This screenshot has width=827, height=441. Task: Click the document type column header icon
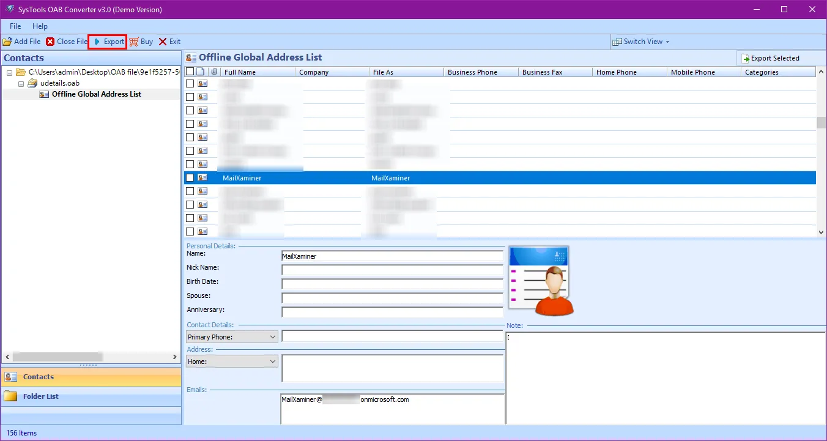click(x=201, y=72)
